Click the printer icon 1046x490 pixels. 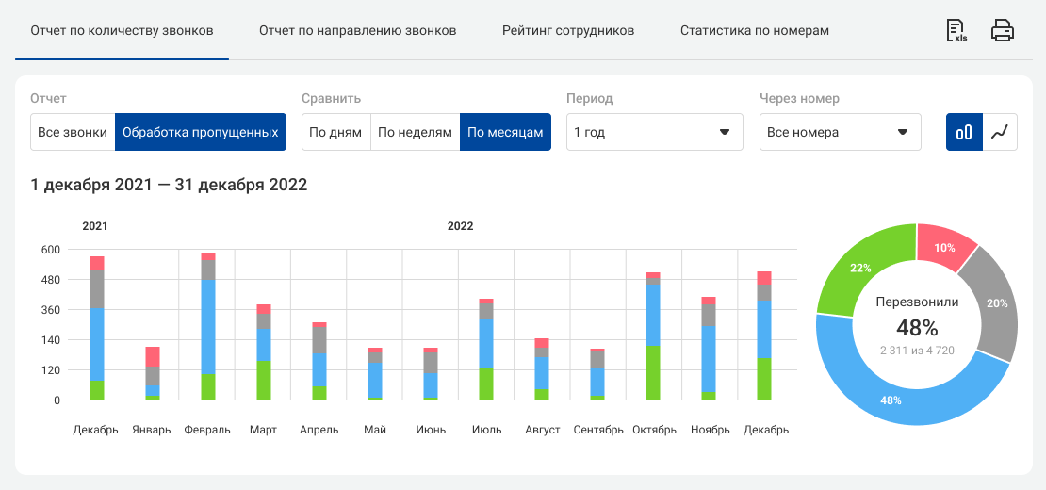coord(1003,31)
